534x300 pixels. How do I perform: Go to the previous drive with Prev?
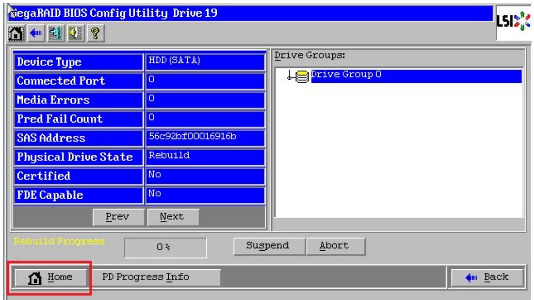click(x=117, y=217)
